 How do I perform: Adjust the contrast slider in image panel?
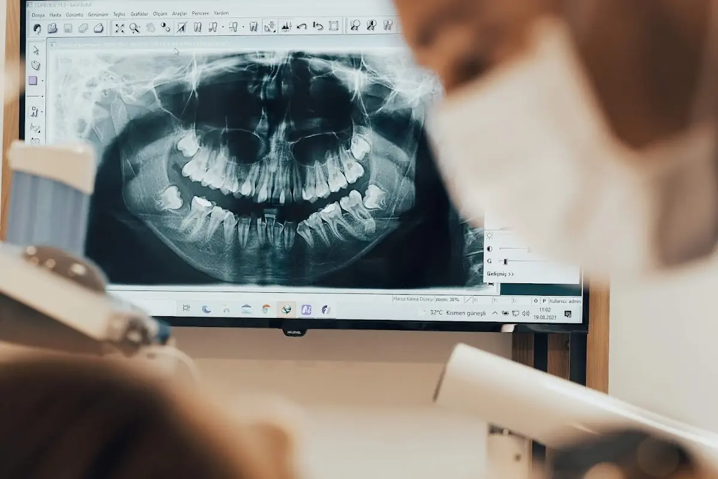tap(514, 249)
